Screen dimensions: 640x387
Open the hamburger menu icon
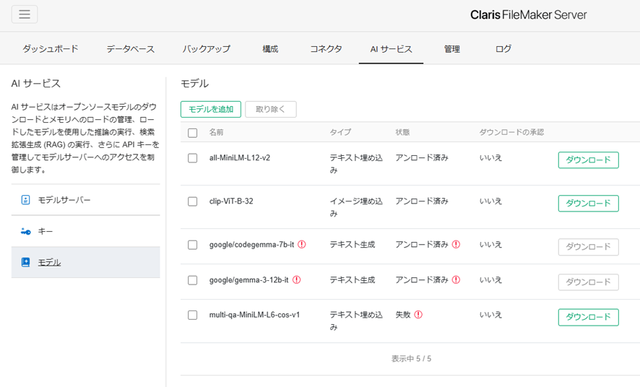click(25, 14)
